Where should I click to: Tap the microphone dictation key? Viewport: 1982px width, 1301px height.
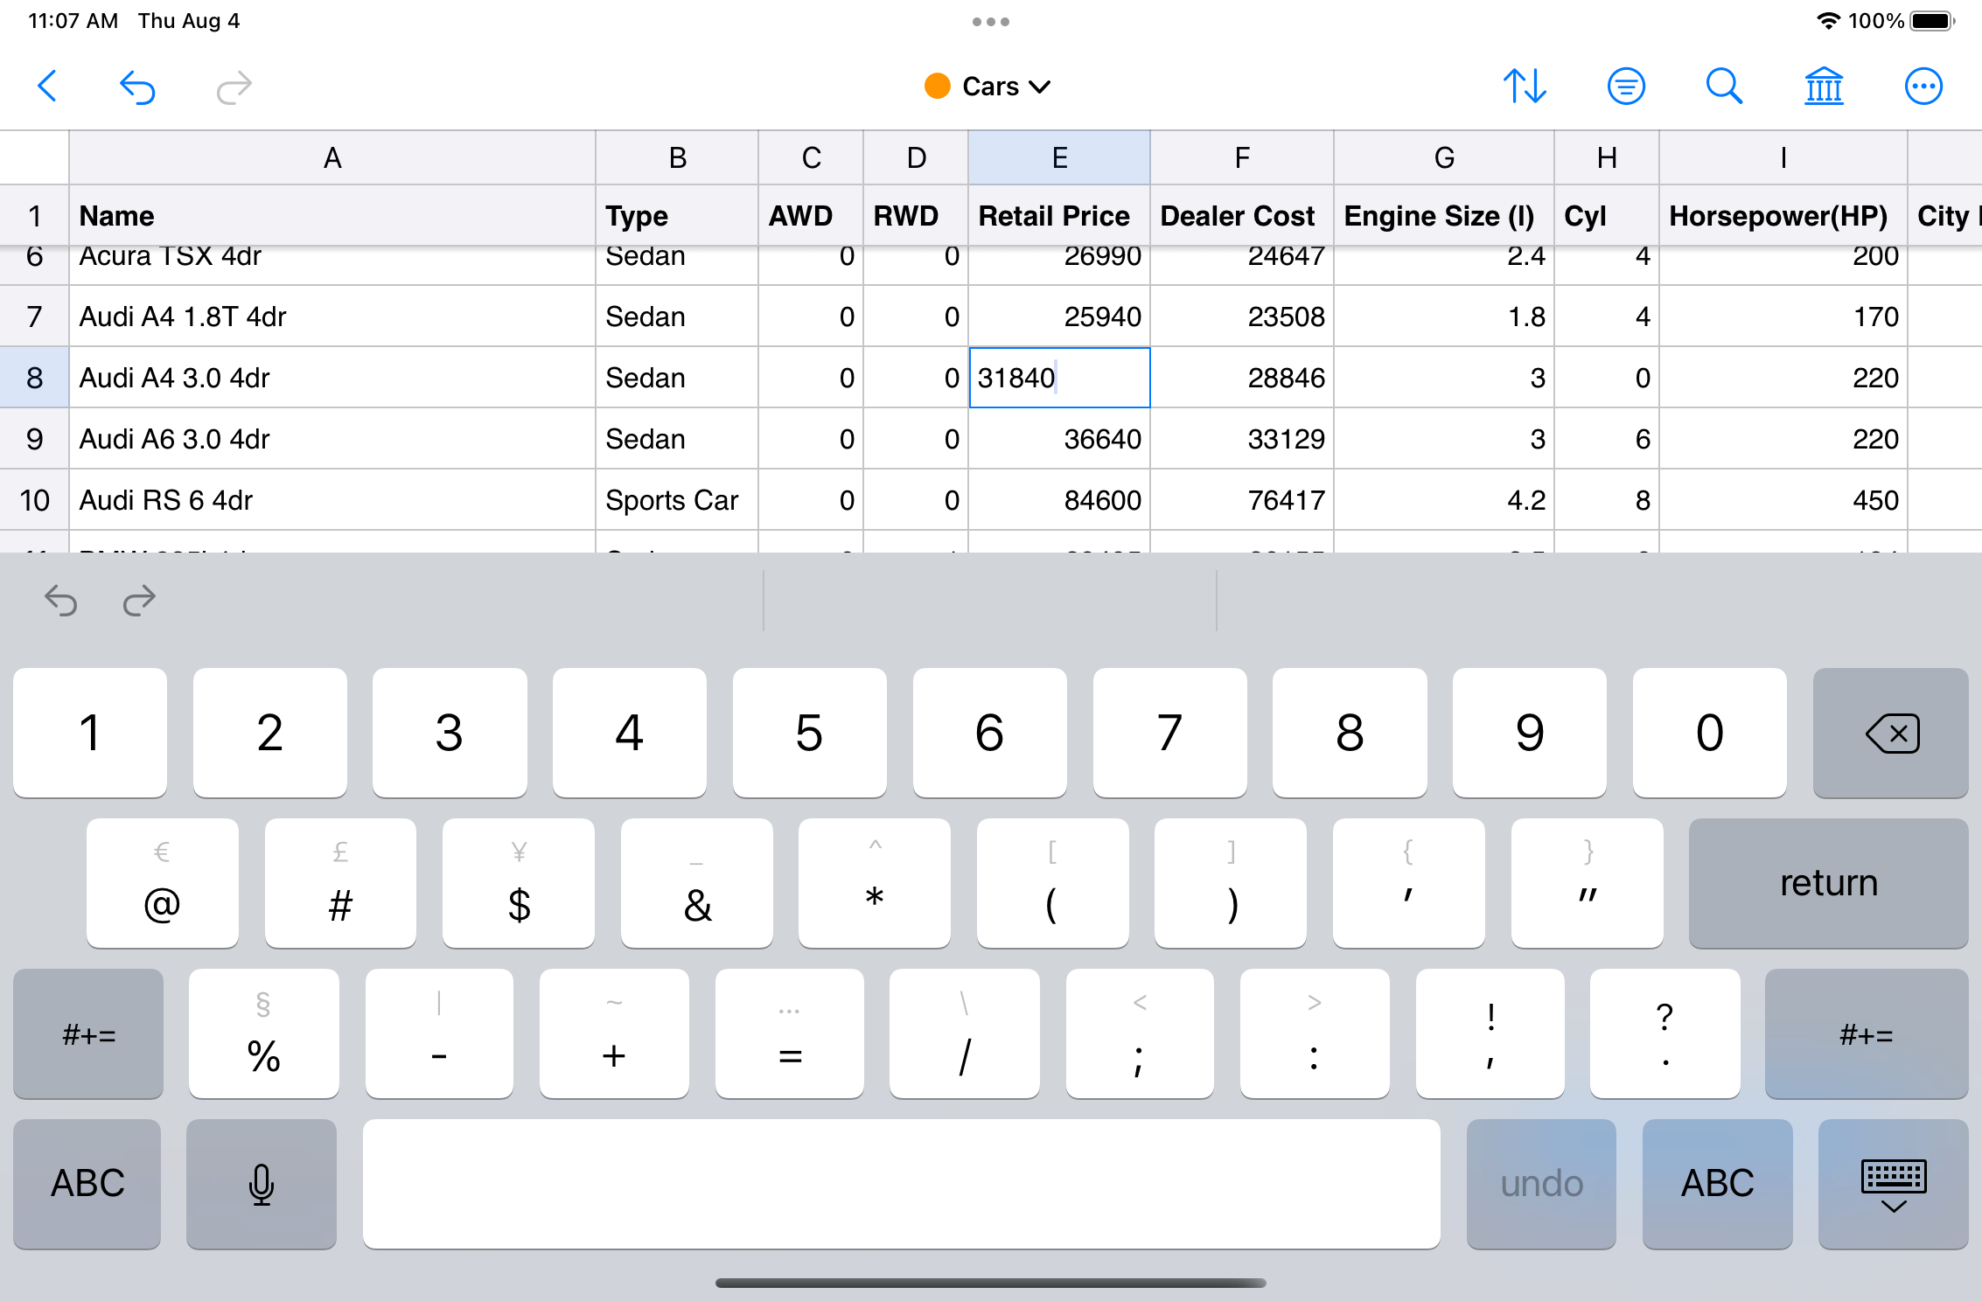(x=262, y=1184)
